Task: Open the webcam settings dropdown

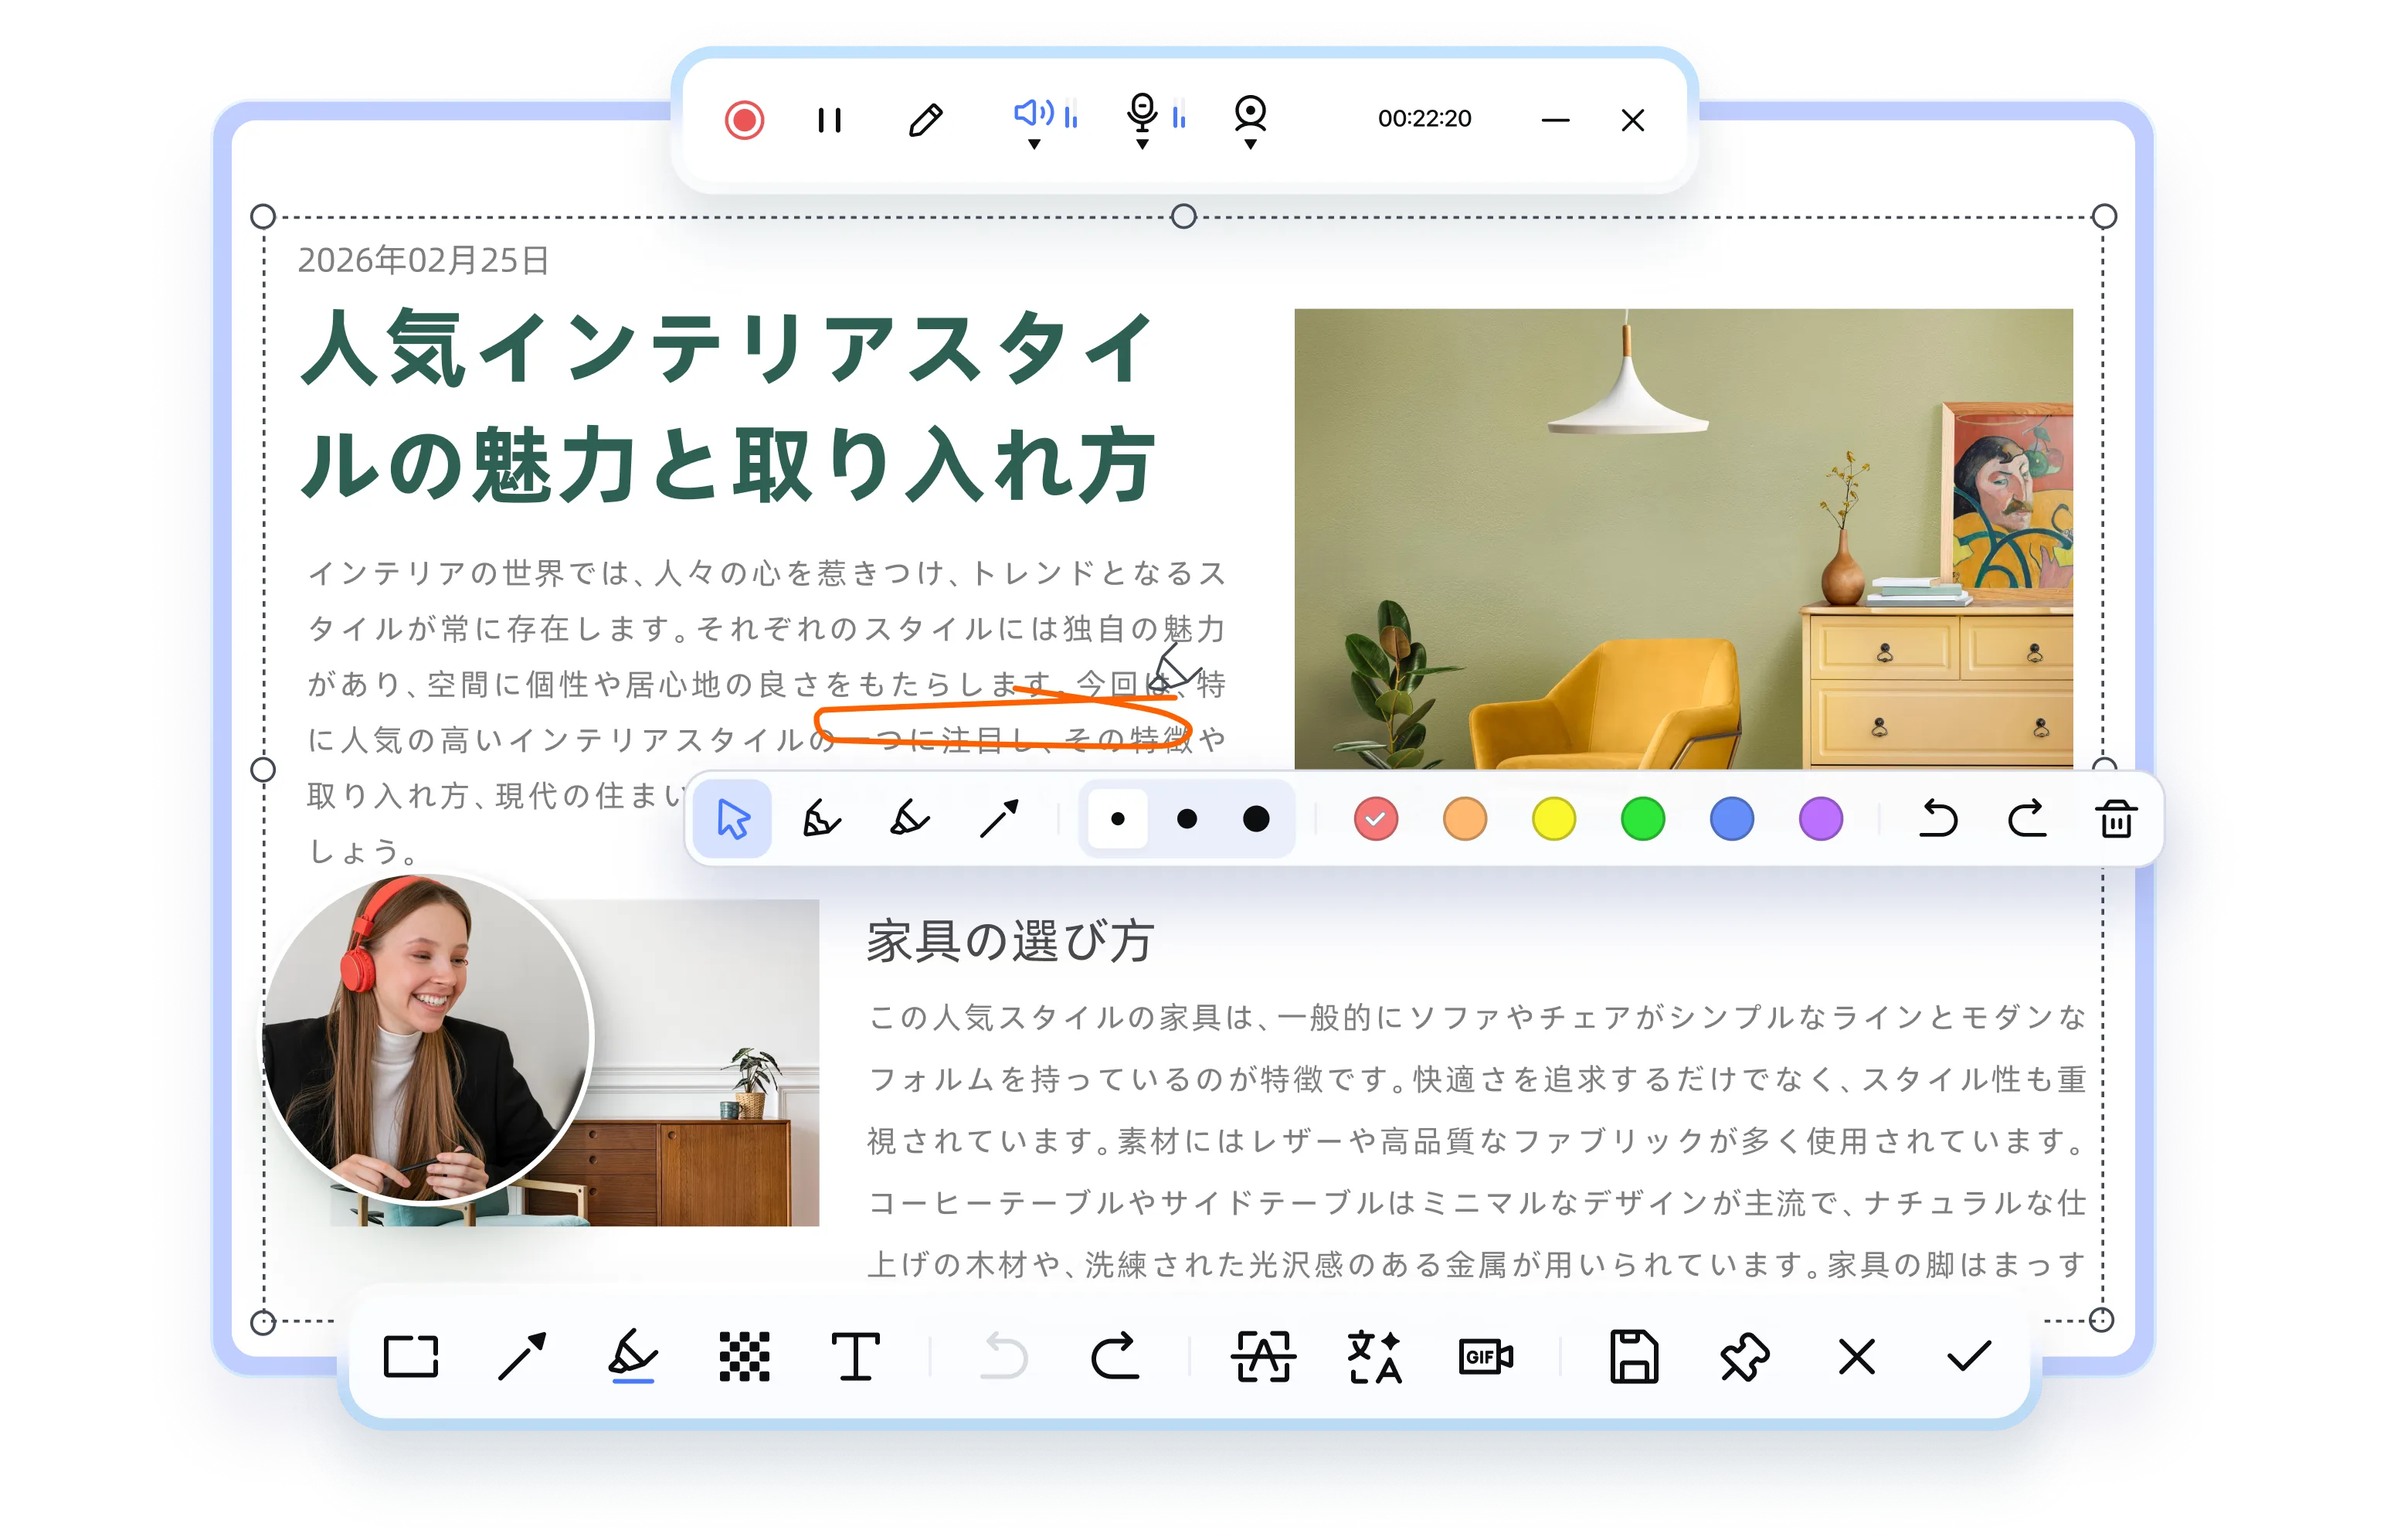Action: 1249,144
